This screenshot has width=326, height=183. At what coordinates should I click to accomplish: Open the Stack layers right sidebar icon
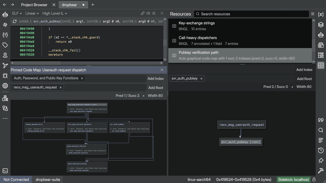tap(321, 25)
